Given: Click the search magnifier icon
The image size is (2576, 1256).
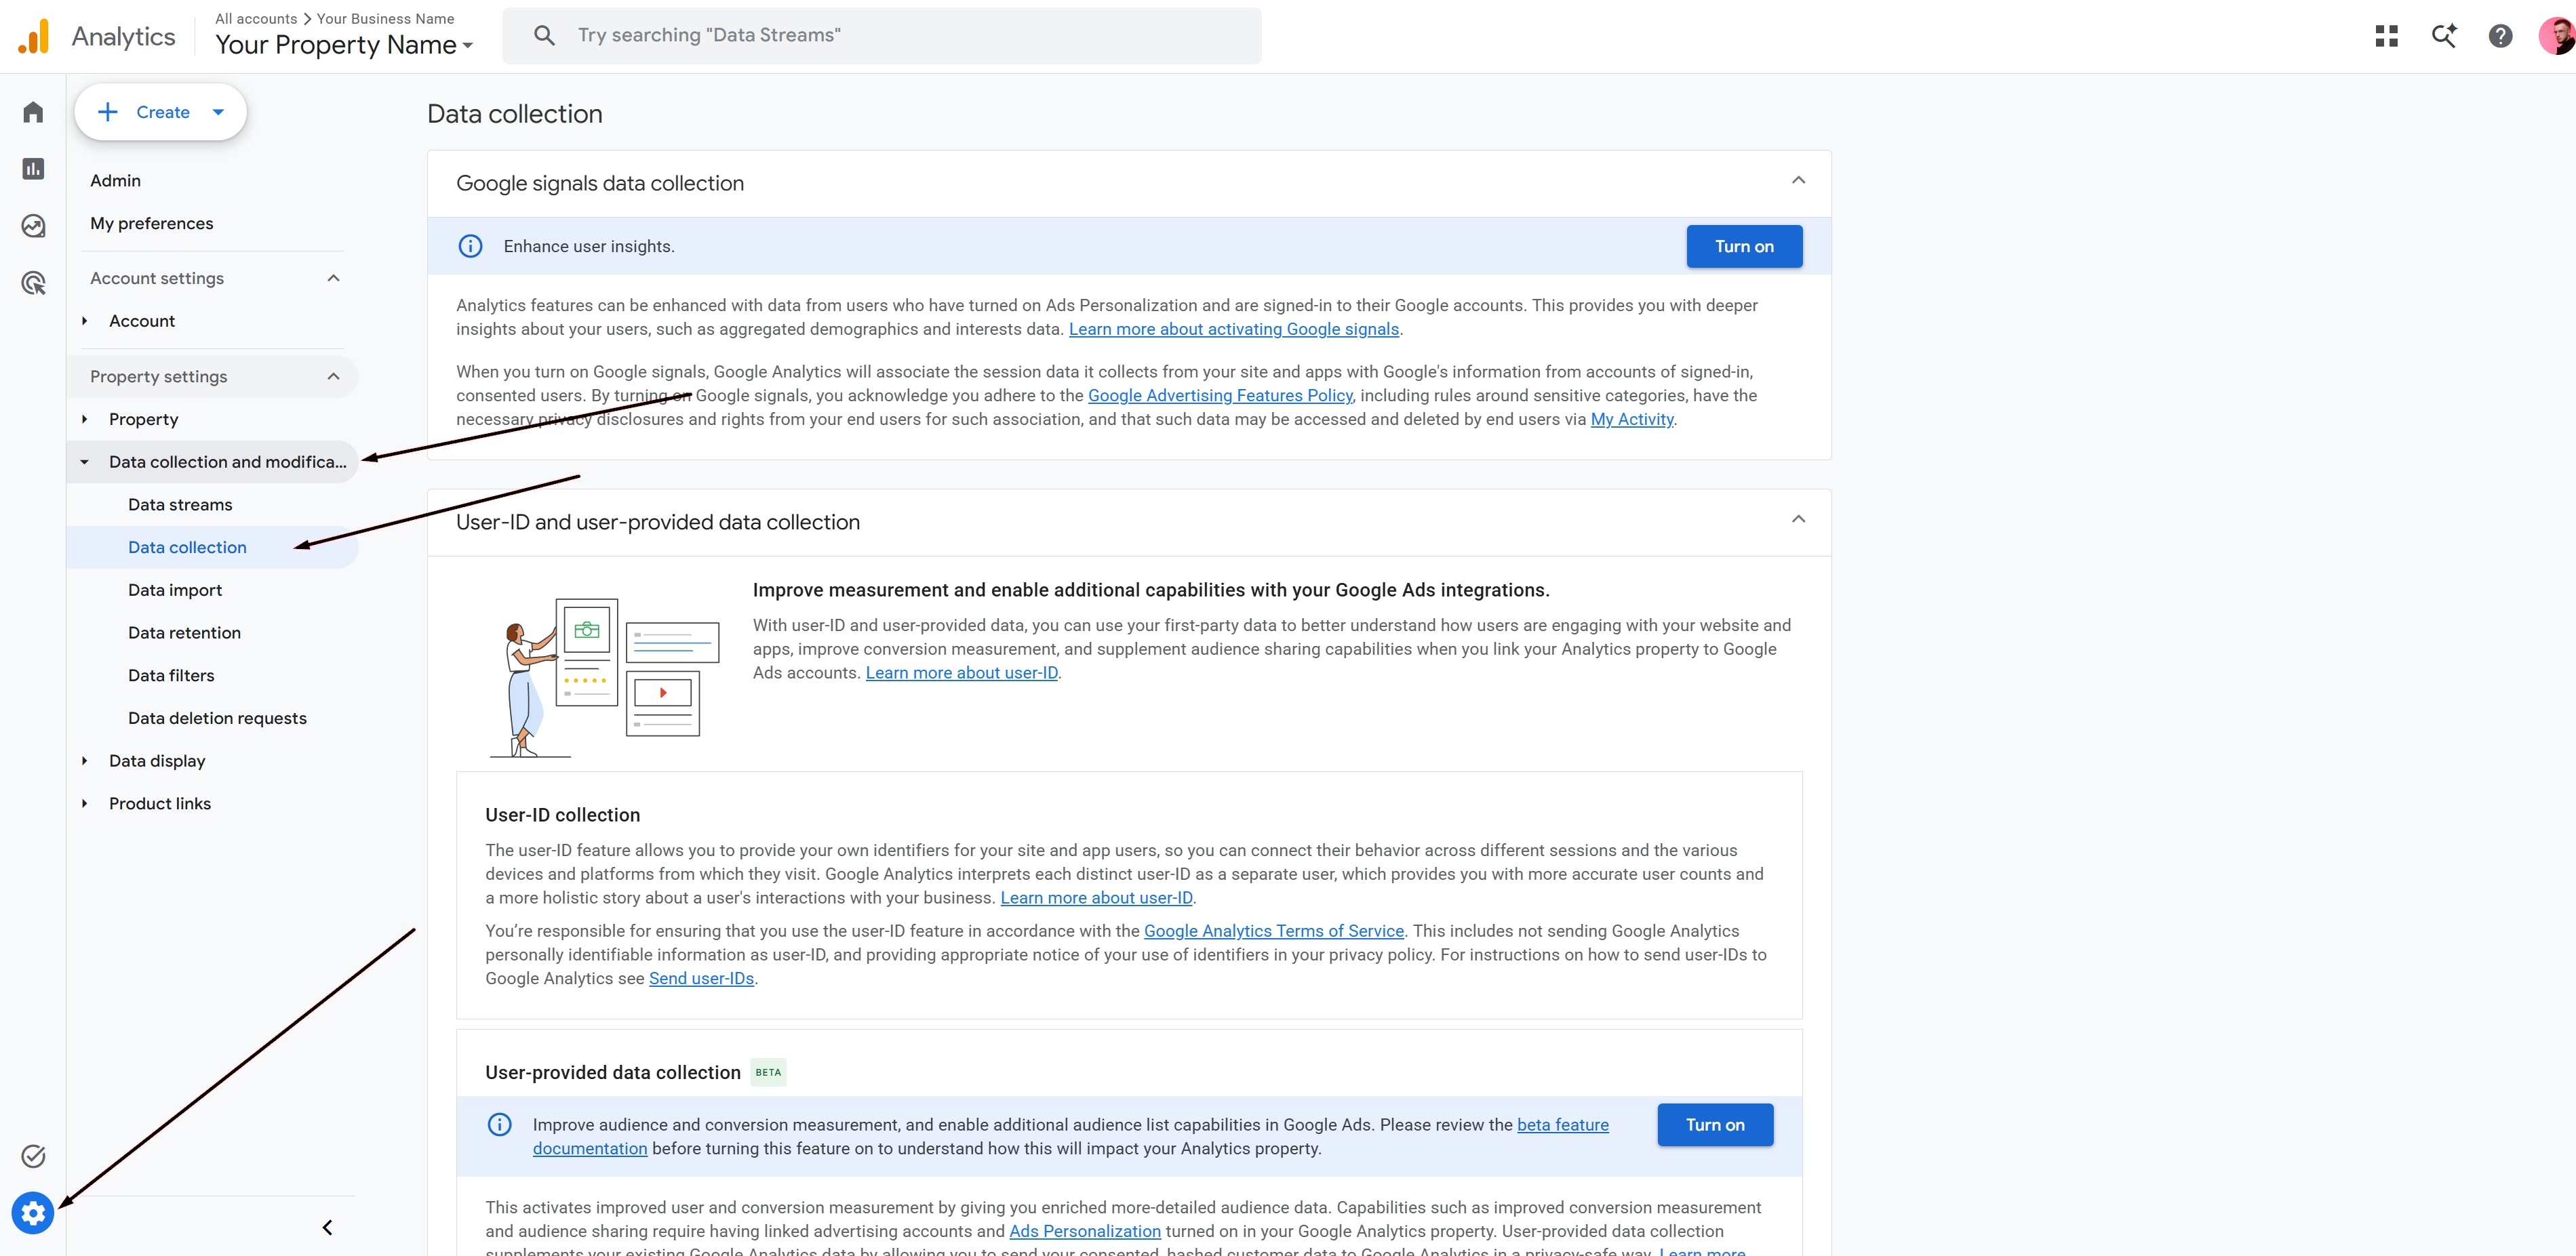Looking at the screenshot, I should 544,36.
